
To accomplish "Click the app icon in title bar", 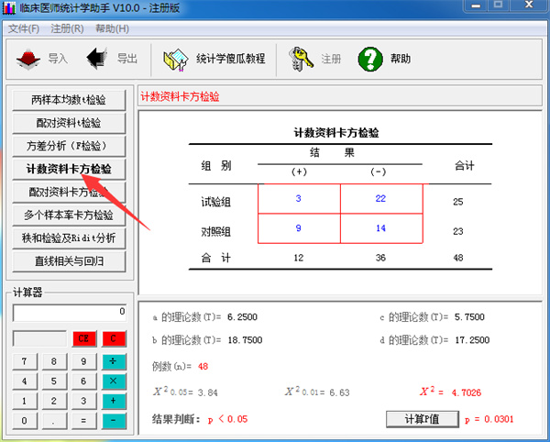I will [x=9, y=7].
